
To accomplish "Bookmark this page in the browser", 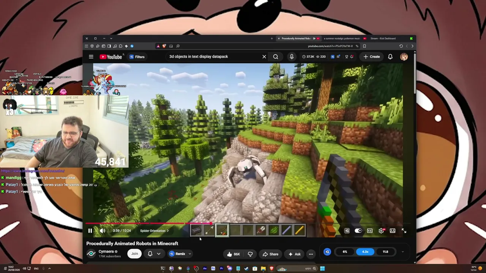I will [364, 46].
